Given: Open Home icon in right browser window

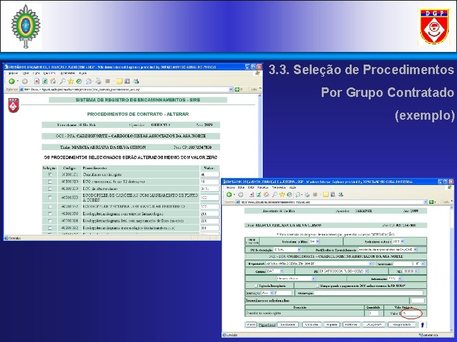Looking at the screenshot, I should [266, 194].
